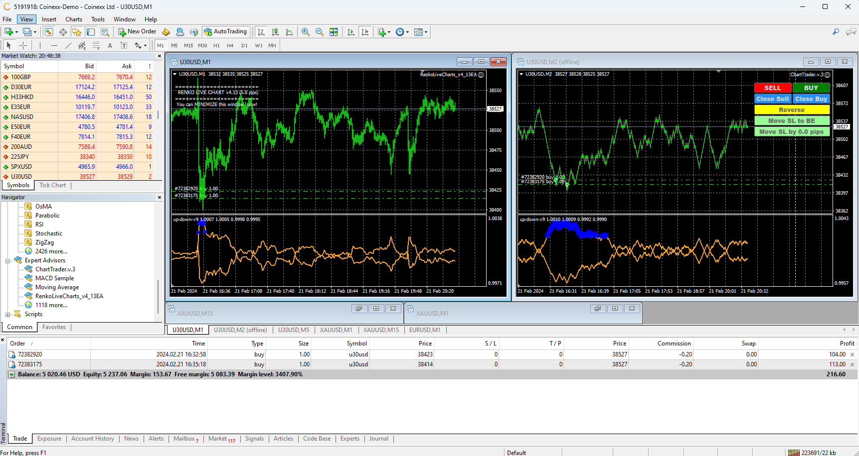Toggle the Market Watch panel icon
This screenshot has width=859, height=456.
49,32
